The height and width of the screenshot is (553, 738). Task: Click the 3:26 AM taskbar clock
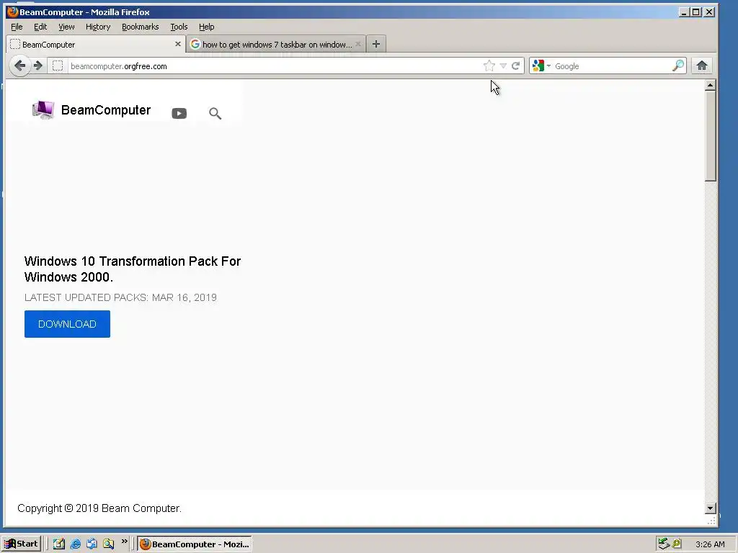click(x=710, y=544)
